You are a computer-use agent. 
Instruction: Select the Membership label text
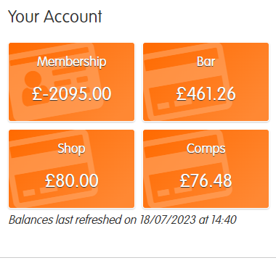click(x=71, y=62)
